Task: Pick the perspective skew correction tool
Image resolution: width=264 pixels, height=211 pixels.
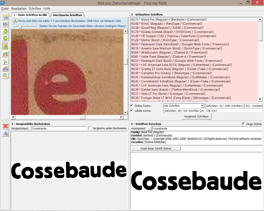Action: (5, 68)
